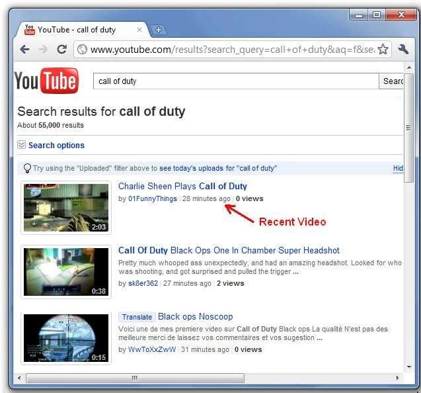Image resolution: width=421 pixels, height=393 pixels.
Task: Click the horizontal scrollbar left arrow
Action: (x=19, y=378)
